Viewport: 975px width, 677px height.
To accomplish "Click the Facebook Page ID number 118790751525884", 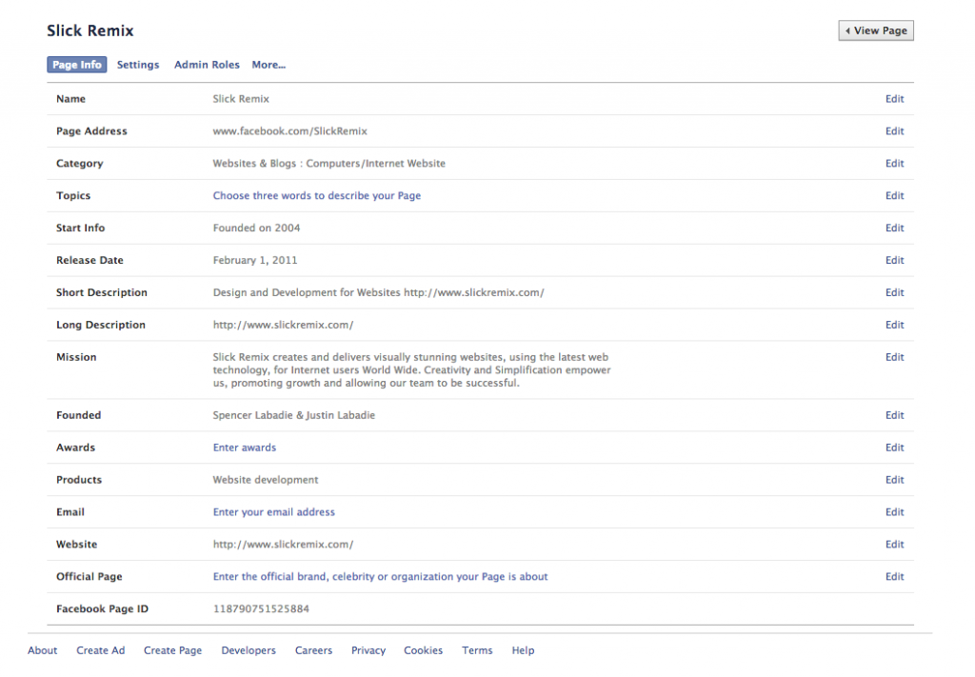I will [x=261, y=609].
